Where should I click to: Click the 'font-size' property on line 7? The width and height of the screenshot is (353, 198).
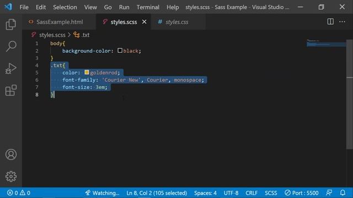point(76,87)
